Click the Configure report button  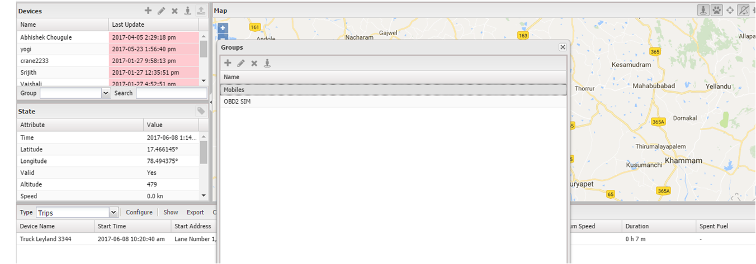(139, 212)
